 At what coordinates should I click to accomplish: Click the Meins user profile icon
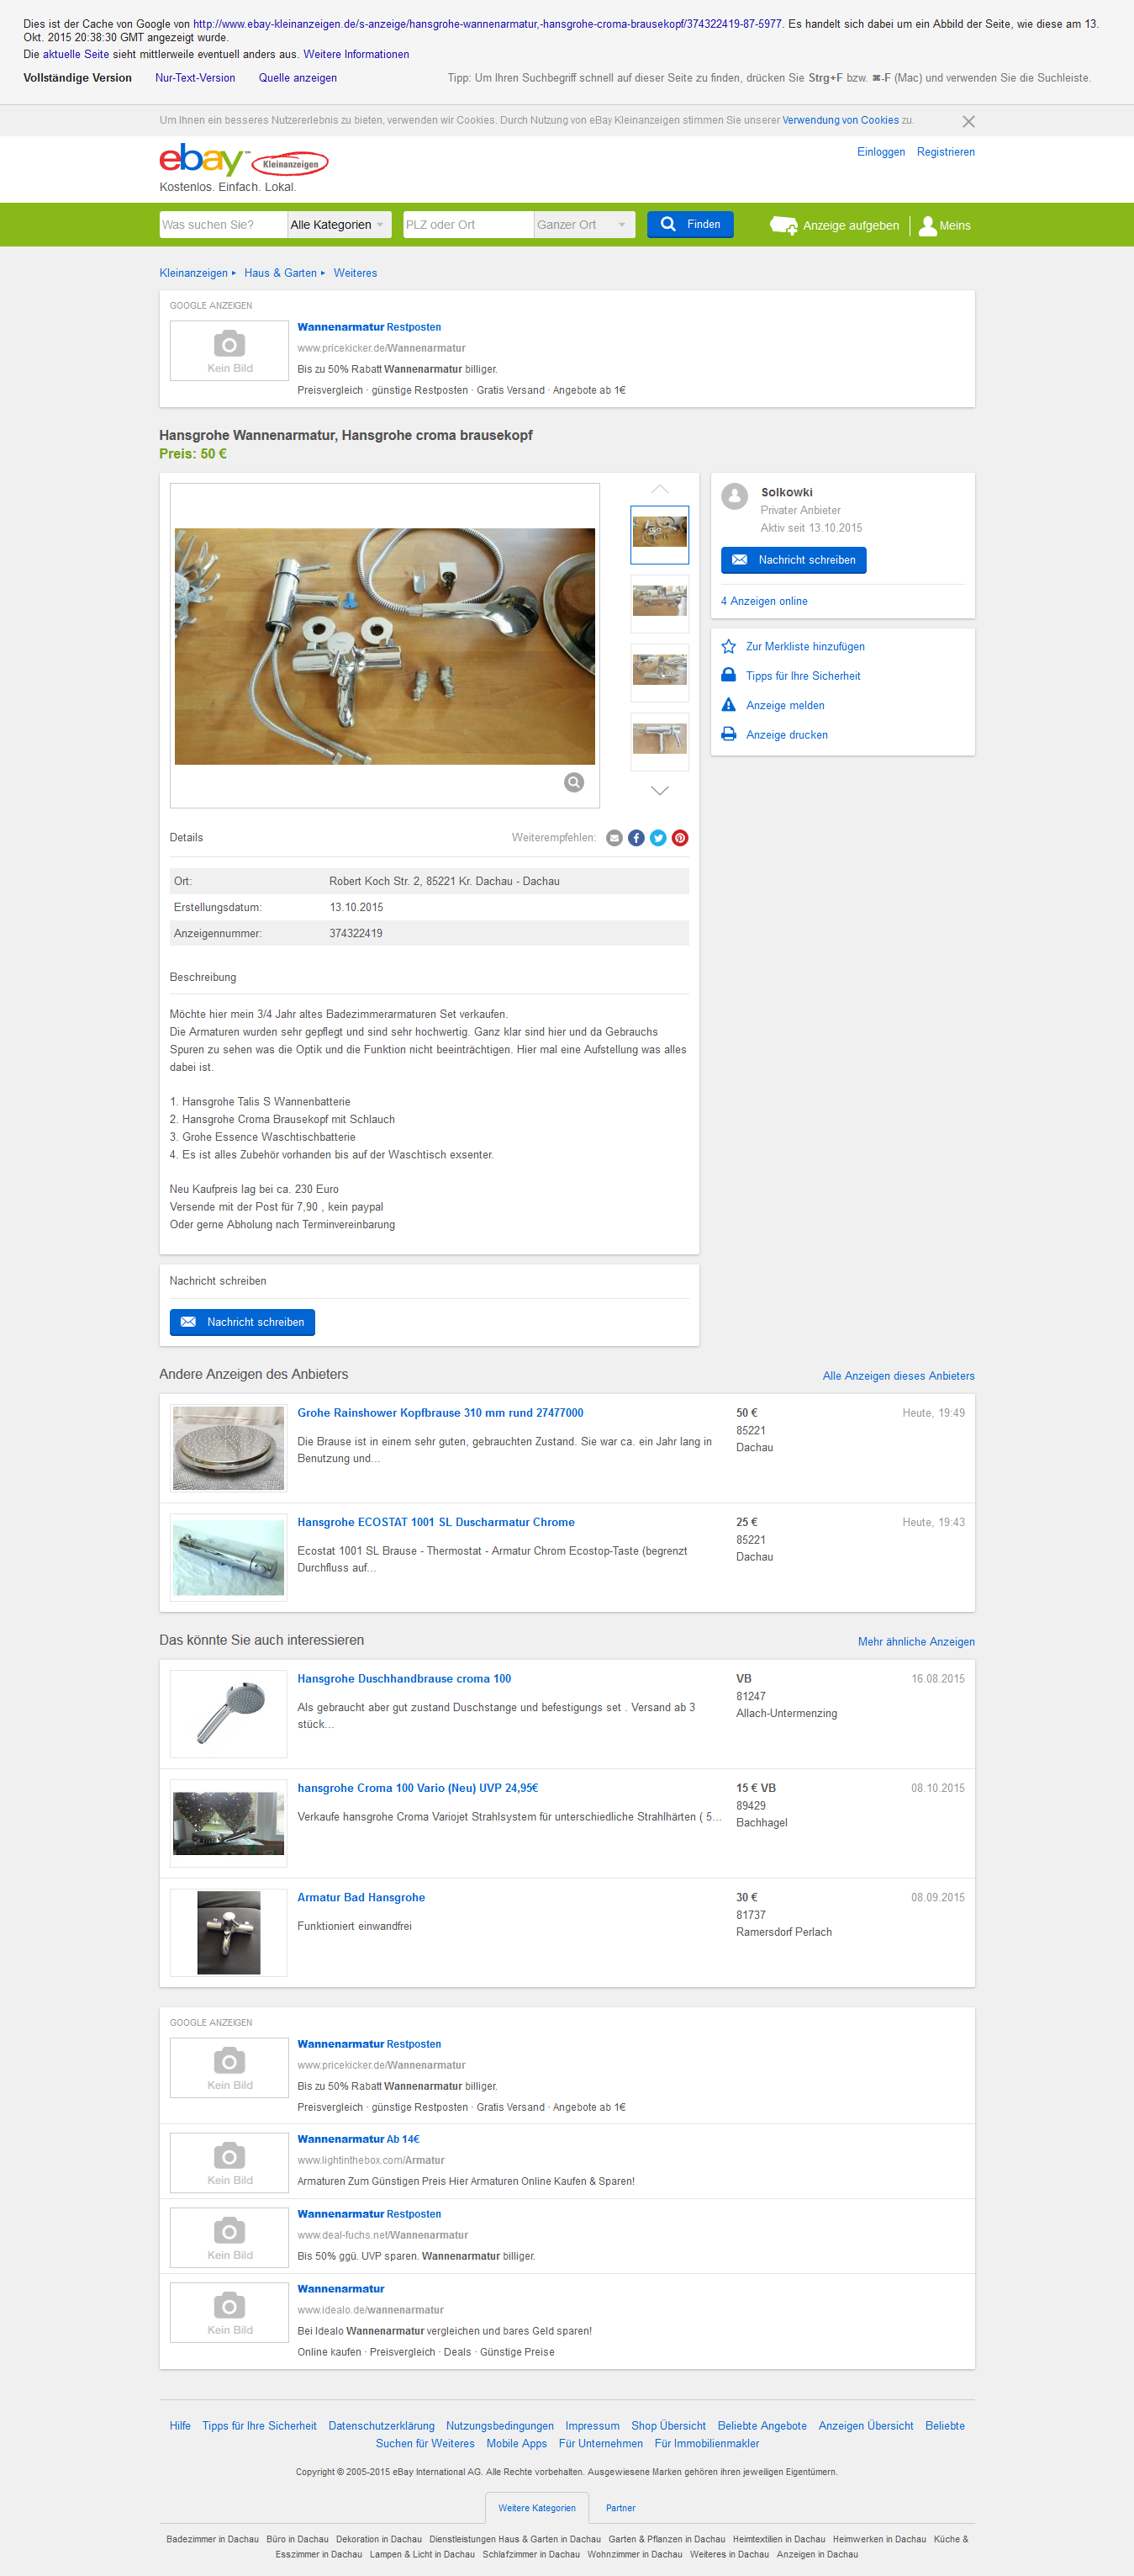click(927, 225)
